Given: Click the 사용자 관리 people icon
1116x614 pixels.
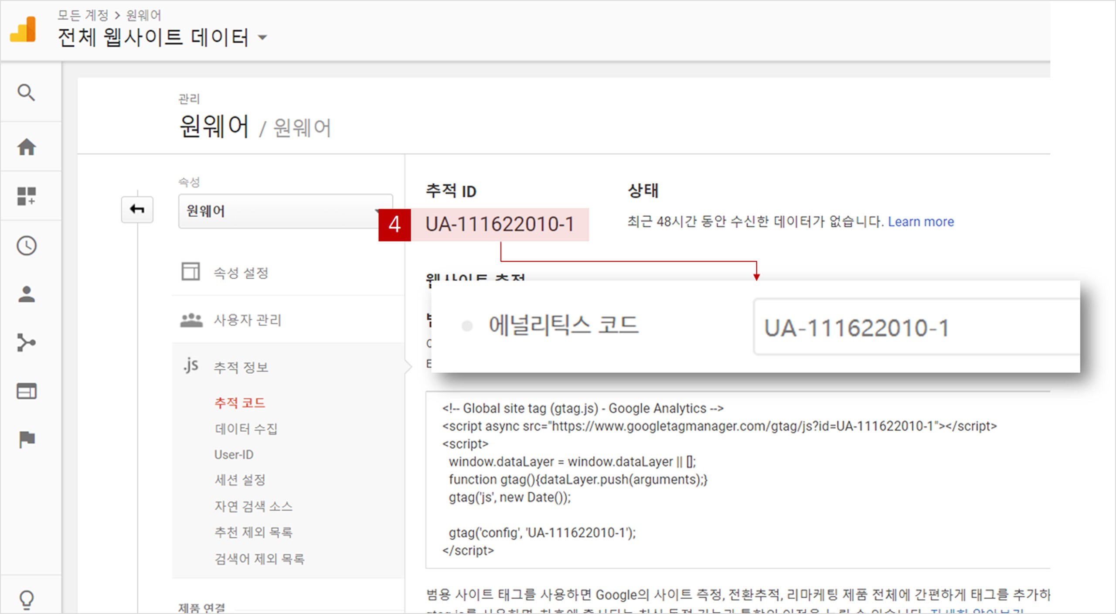Looking at the screenshot, I should (191, 320).
